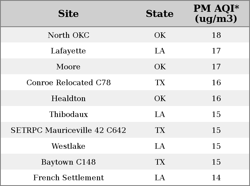Select the Thibodaux site cell
250x186 pixels.
69,114
